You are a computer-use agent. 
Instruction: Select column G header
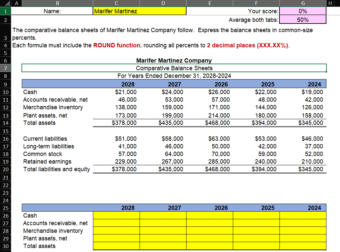coord(303,3)
